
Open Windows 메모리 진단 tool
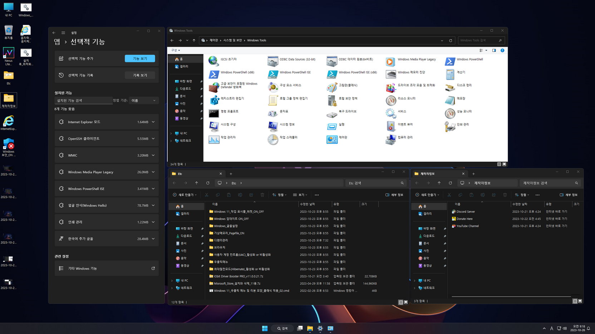[390, 74]
